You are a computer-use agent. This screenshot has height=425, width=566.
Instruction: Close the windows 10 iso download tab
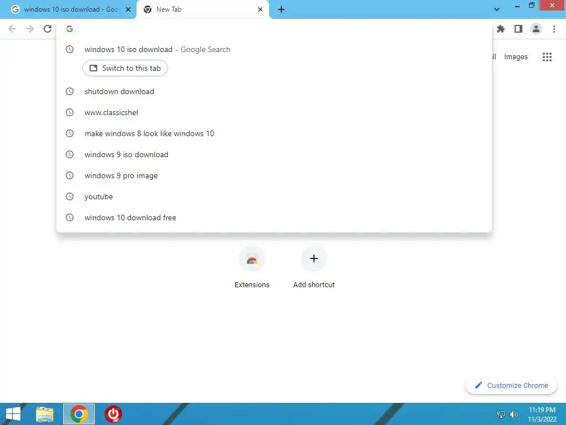coord(128,9)
